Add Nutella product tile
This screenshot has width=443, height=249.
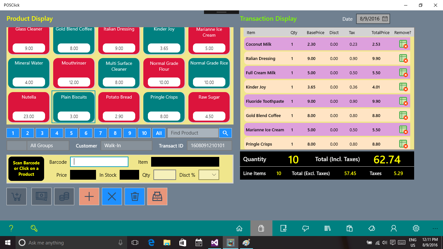pos(29,107)
